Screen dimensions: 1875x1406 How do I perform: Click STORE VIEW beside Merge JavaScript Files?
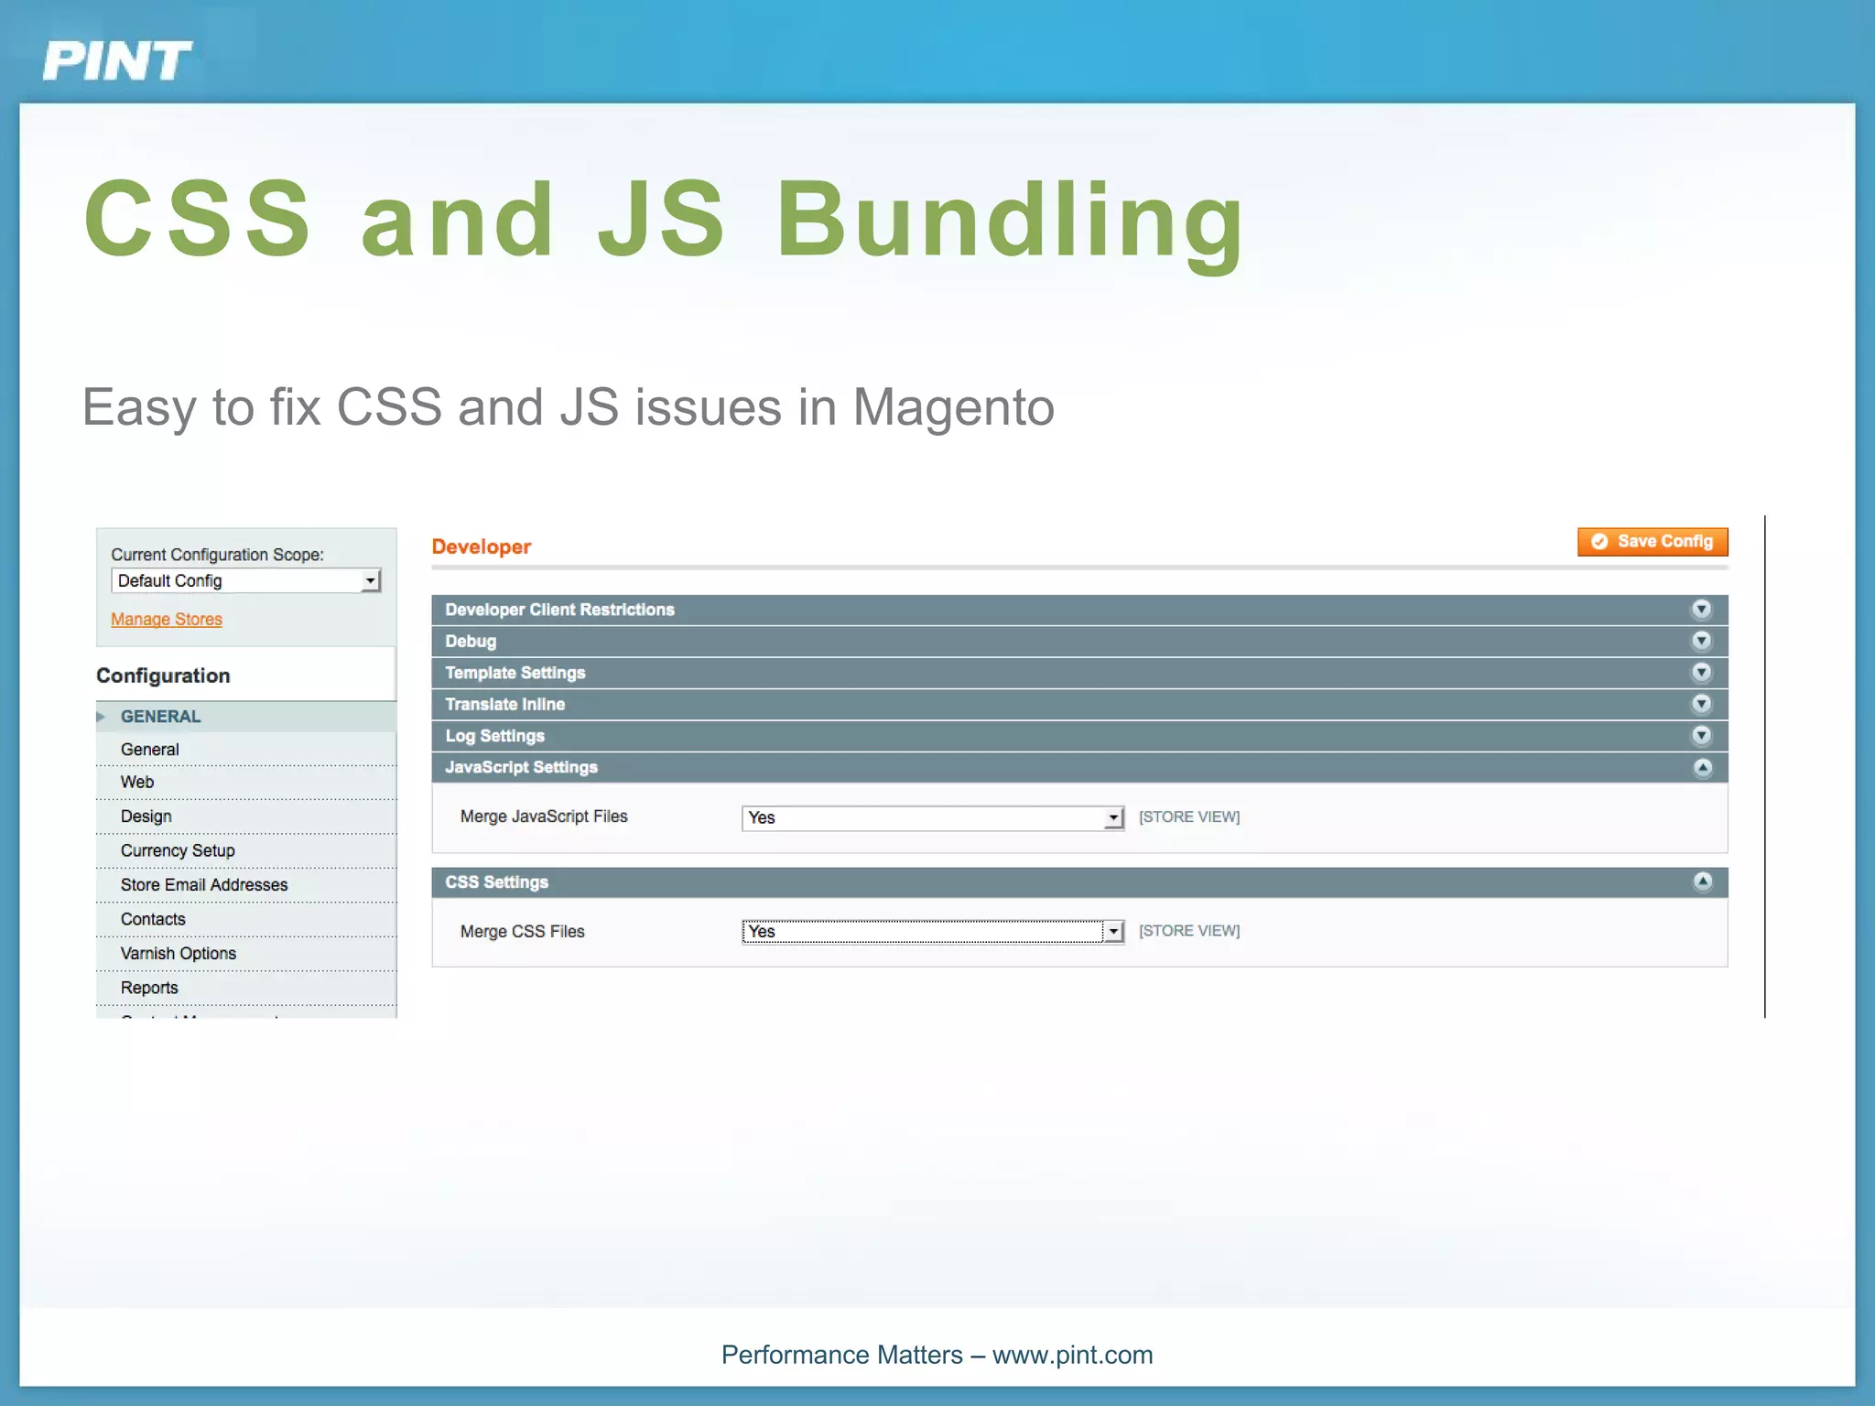(1189, 817)
